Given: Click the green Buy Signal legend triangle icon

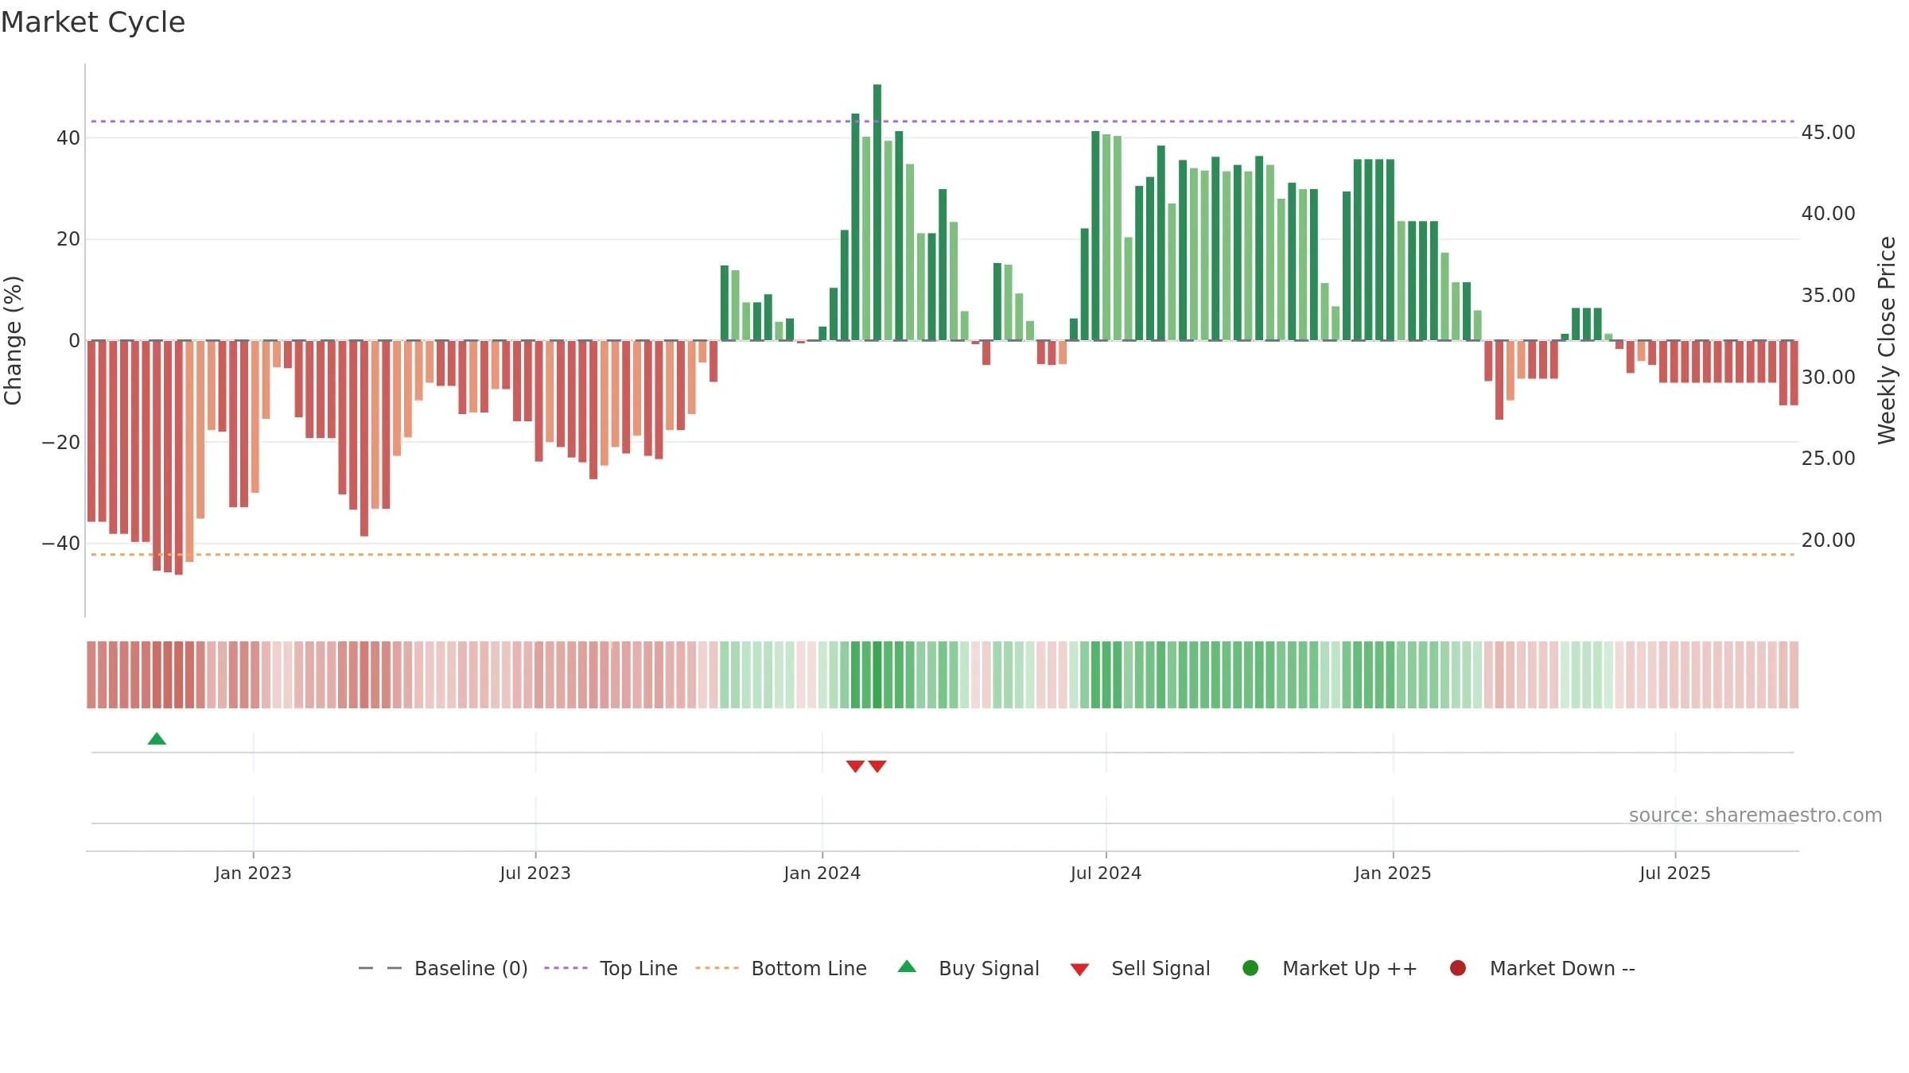Looking at the screenshot, I should (x=907, y=966).
